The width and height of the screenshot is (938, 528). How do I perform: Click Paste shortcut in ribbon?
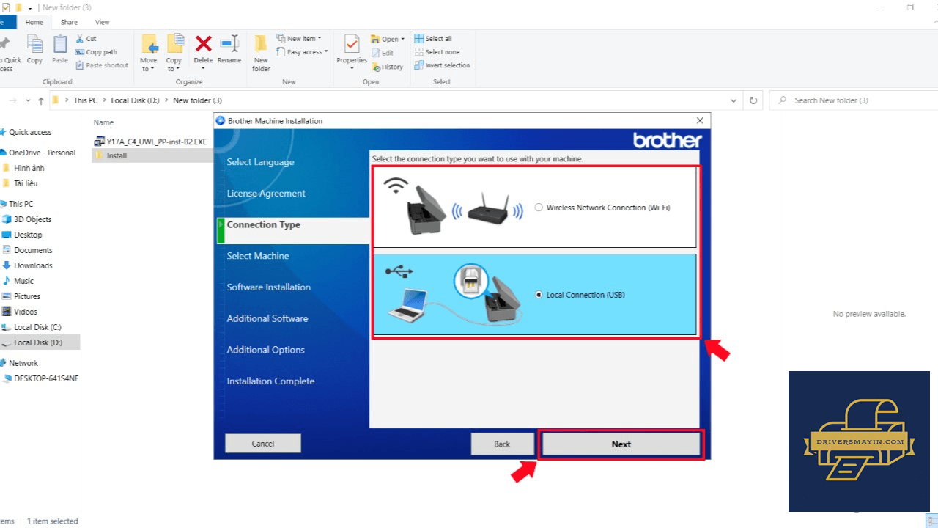(x=101, y=65)
